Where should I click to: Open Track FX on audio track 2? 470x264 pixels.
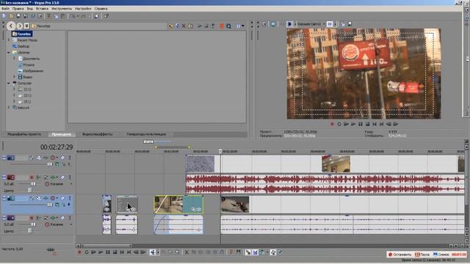tap(53, 177)
